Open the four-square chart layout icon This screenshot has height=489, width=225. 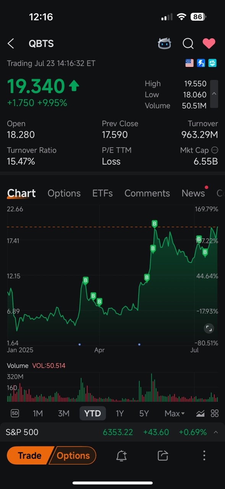(215, 413)
